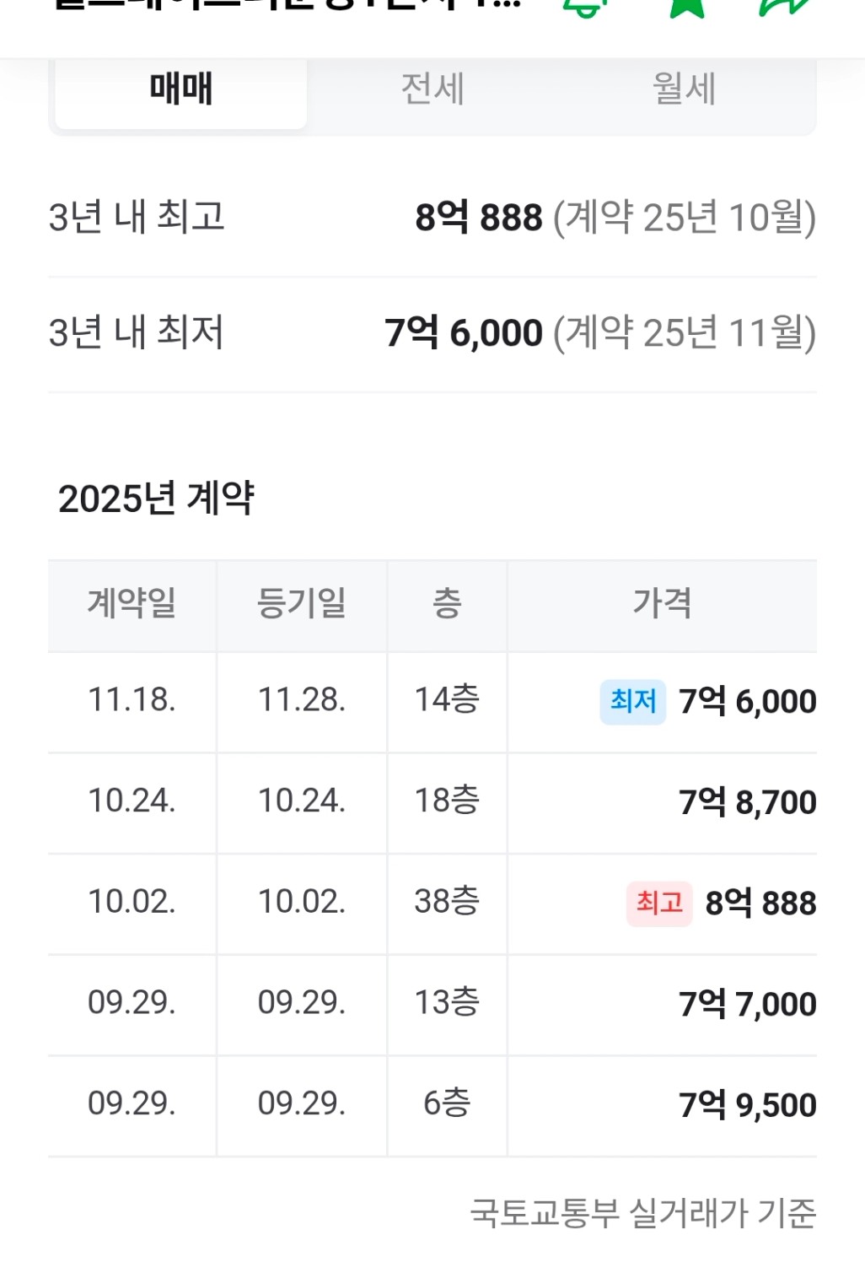Click the 가격 column header
Image resolution: width=865 pixels, height=1262 pixels.
[662, 604]
